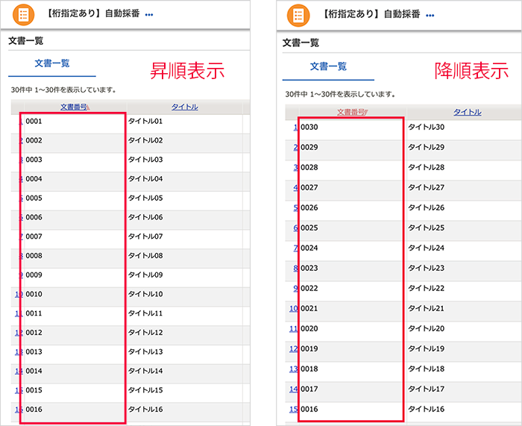Open row link 8 beside 0023

(295, 268)
